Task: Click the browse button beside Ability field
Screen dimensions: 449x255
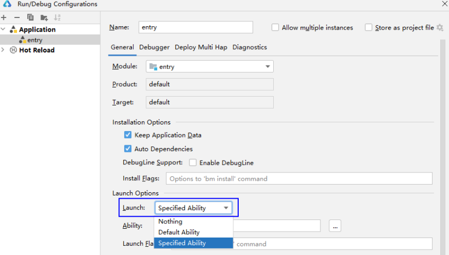Action: pos(335,226)
